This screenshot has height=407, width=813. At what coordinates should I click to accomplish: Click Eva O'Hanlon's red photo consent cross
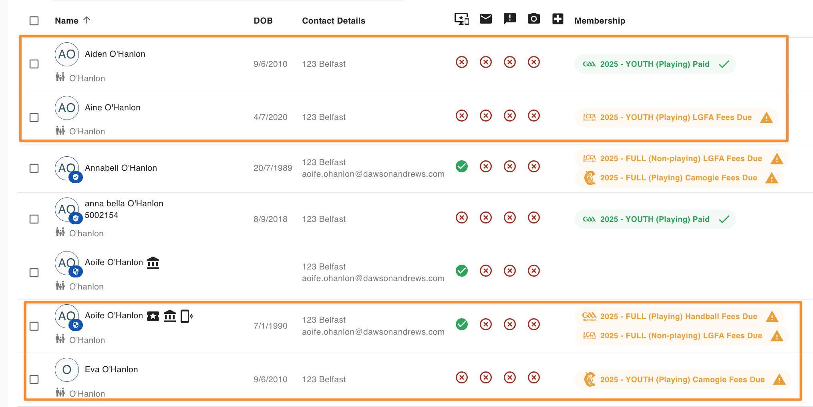(534, 377)
